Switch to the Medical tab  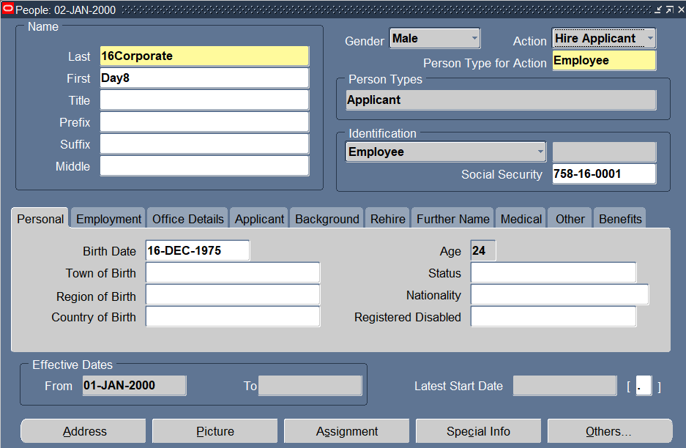coord(521,219)
